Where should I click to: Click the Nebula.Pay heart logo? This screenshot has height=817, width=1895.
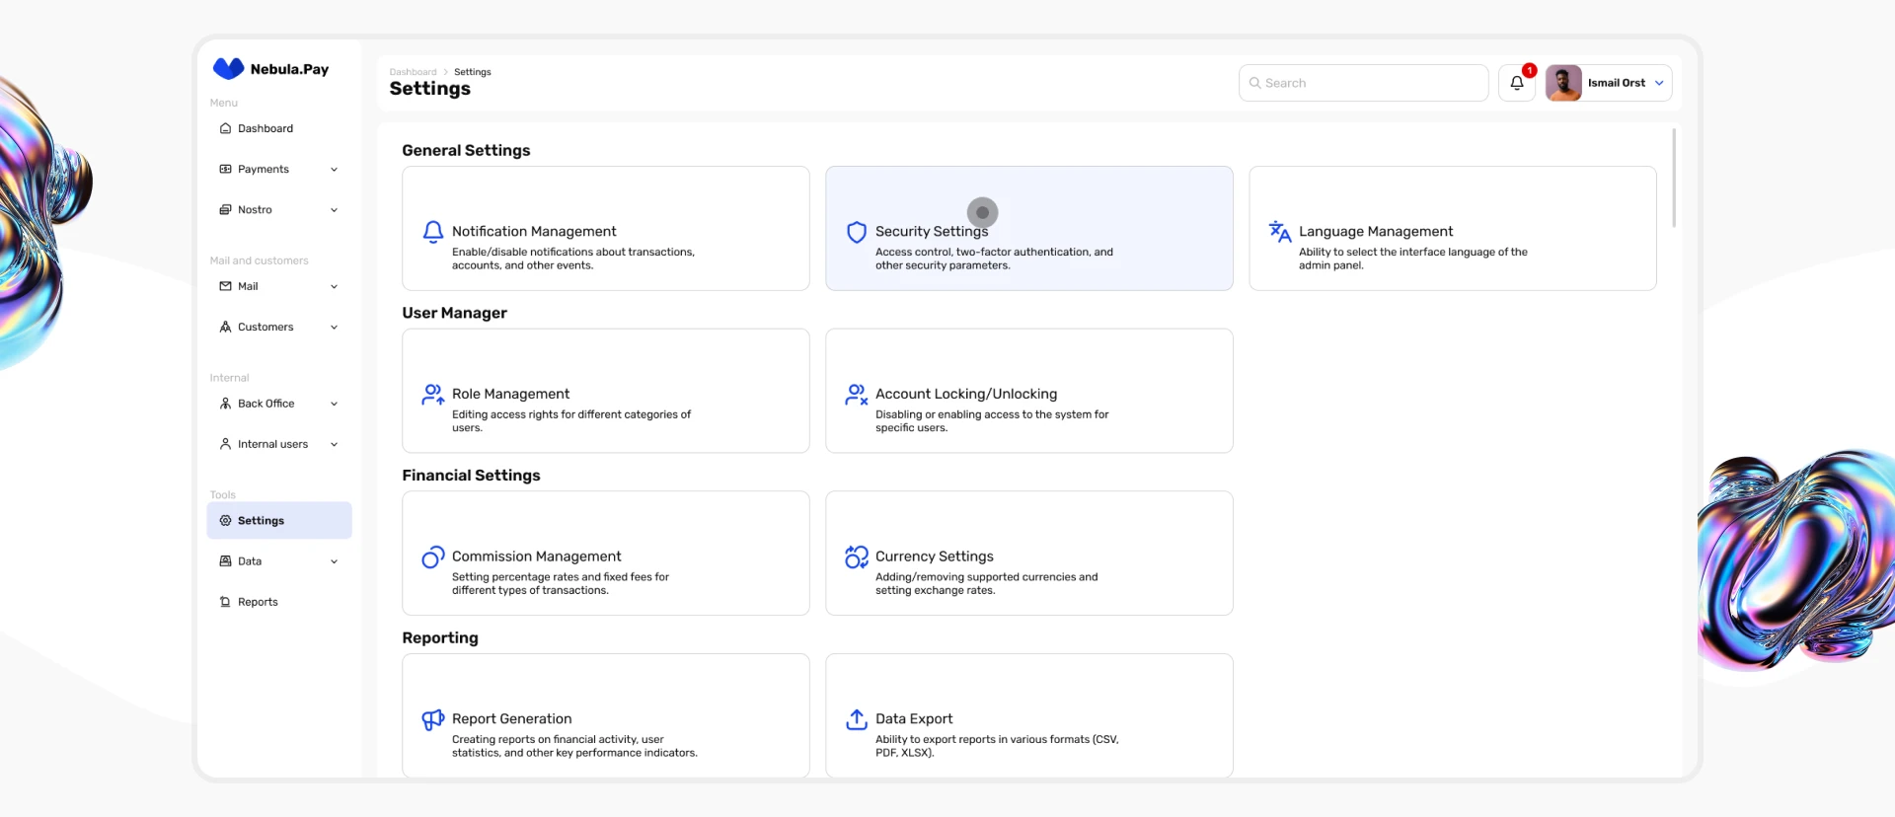pos(228,68)
